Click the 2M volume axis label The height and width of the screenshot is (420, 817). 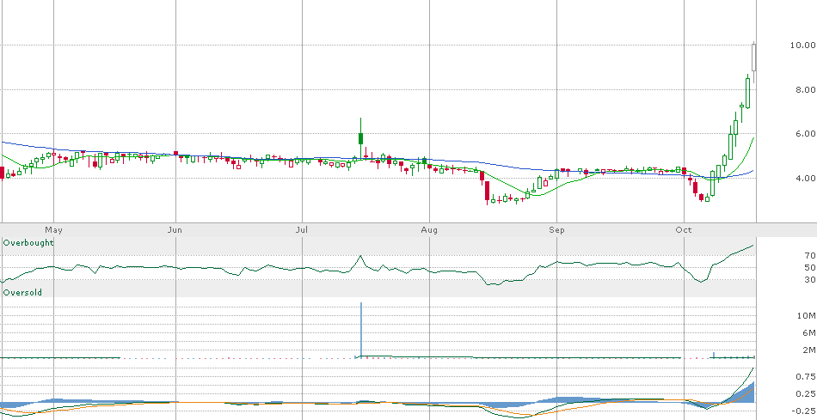point(810,350)
